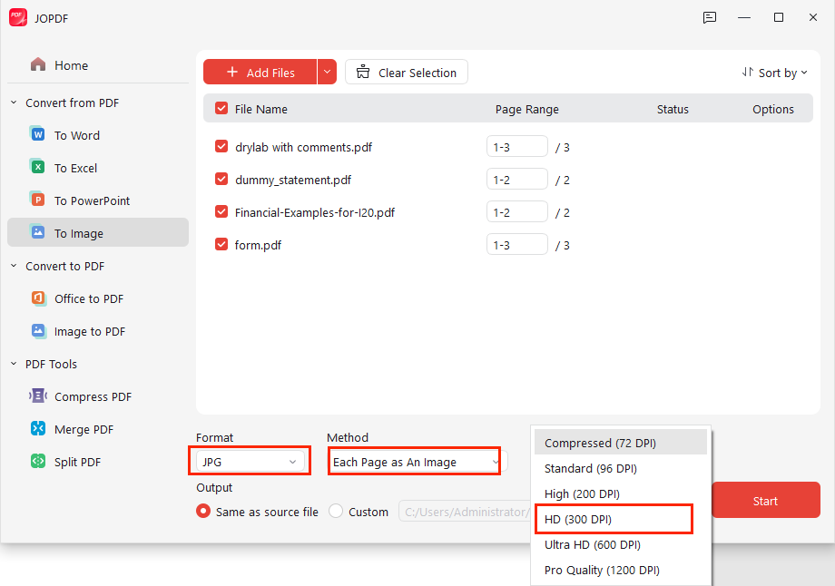The width and height of the screenshot is (835, 586).
Task: Click the Options column header
Action: point(772,109)
